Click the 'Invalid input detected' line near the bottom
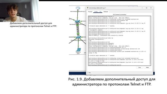The image size is (167, 94). click(x=102, y=56)
